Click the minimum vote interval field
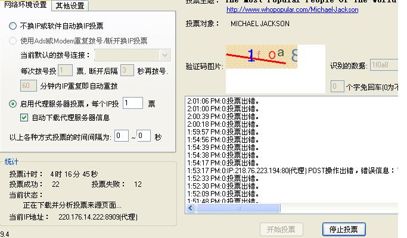This screenshot has width=407, height=238. tap(122, 136)
